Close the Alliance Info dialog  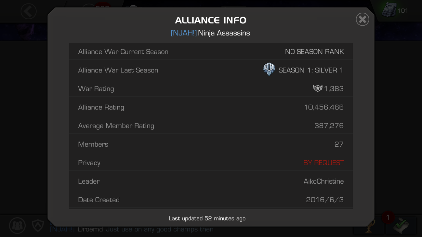[363, 20]
